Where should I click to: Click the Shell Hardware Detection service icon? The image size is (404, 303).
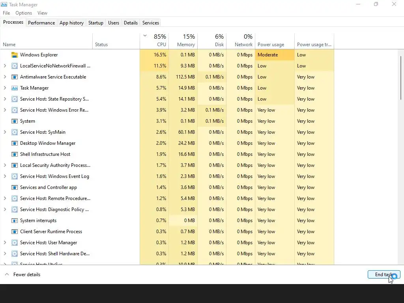(x=15, y=254)
